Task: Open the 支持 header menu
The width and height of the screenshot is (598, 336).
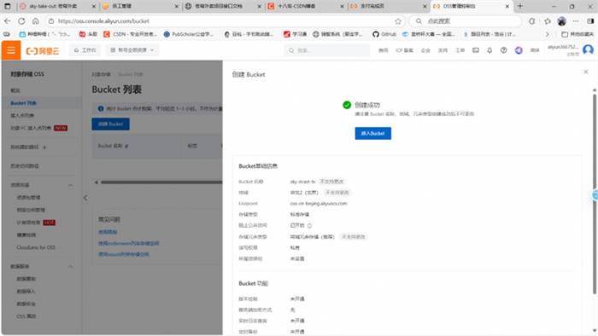Action: tap(443, 50)
